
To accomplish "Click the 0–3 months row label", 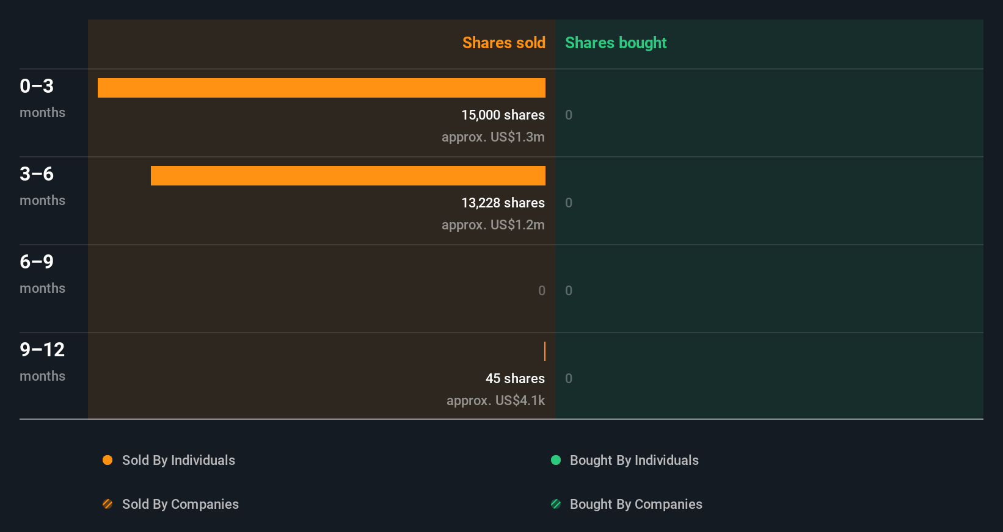I will 42,98.
